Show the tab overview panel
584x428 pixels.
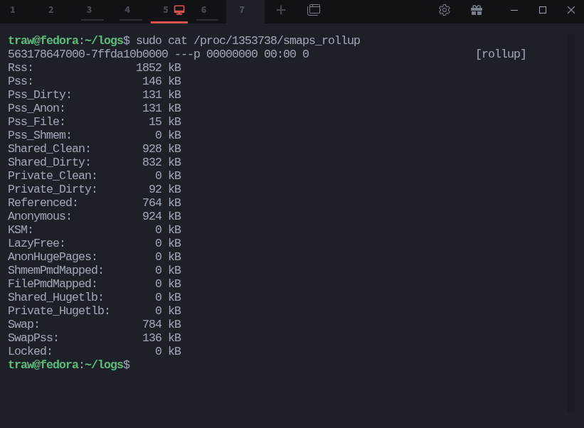(x=313, y=10)
